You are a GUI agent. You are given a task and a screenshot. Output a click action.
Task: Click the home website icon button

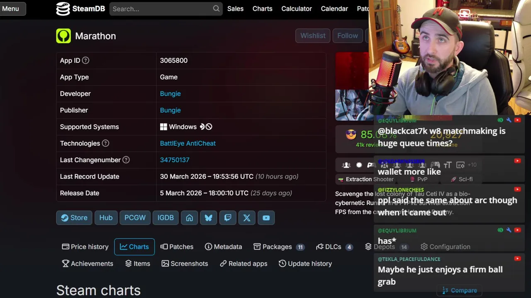point(190,218)
